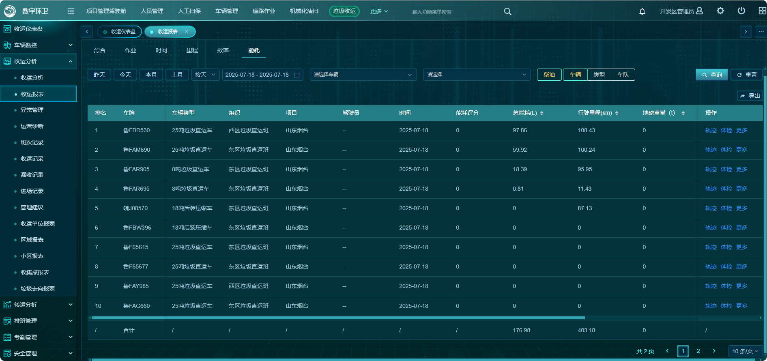
Task: Click 轨迹 link for 鲁FBD530
Action: pos(711,130)
